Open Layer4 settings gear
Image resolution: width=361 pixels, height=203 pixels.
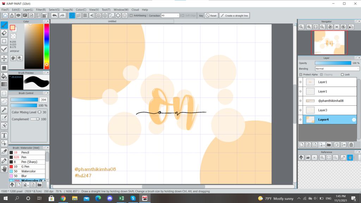pos(354,119)
